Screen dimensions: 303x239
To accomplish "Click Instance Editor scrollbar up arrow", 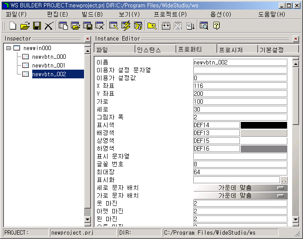I will click(x=296, y=64).
